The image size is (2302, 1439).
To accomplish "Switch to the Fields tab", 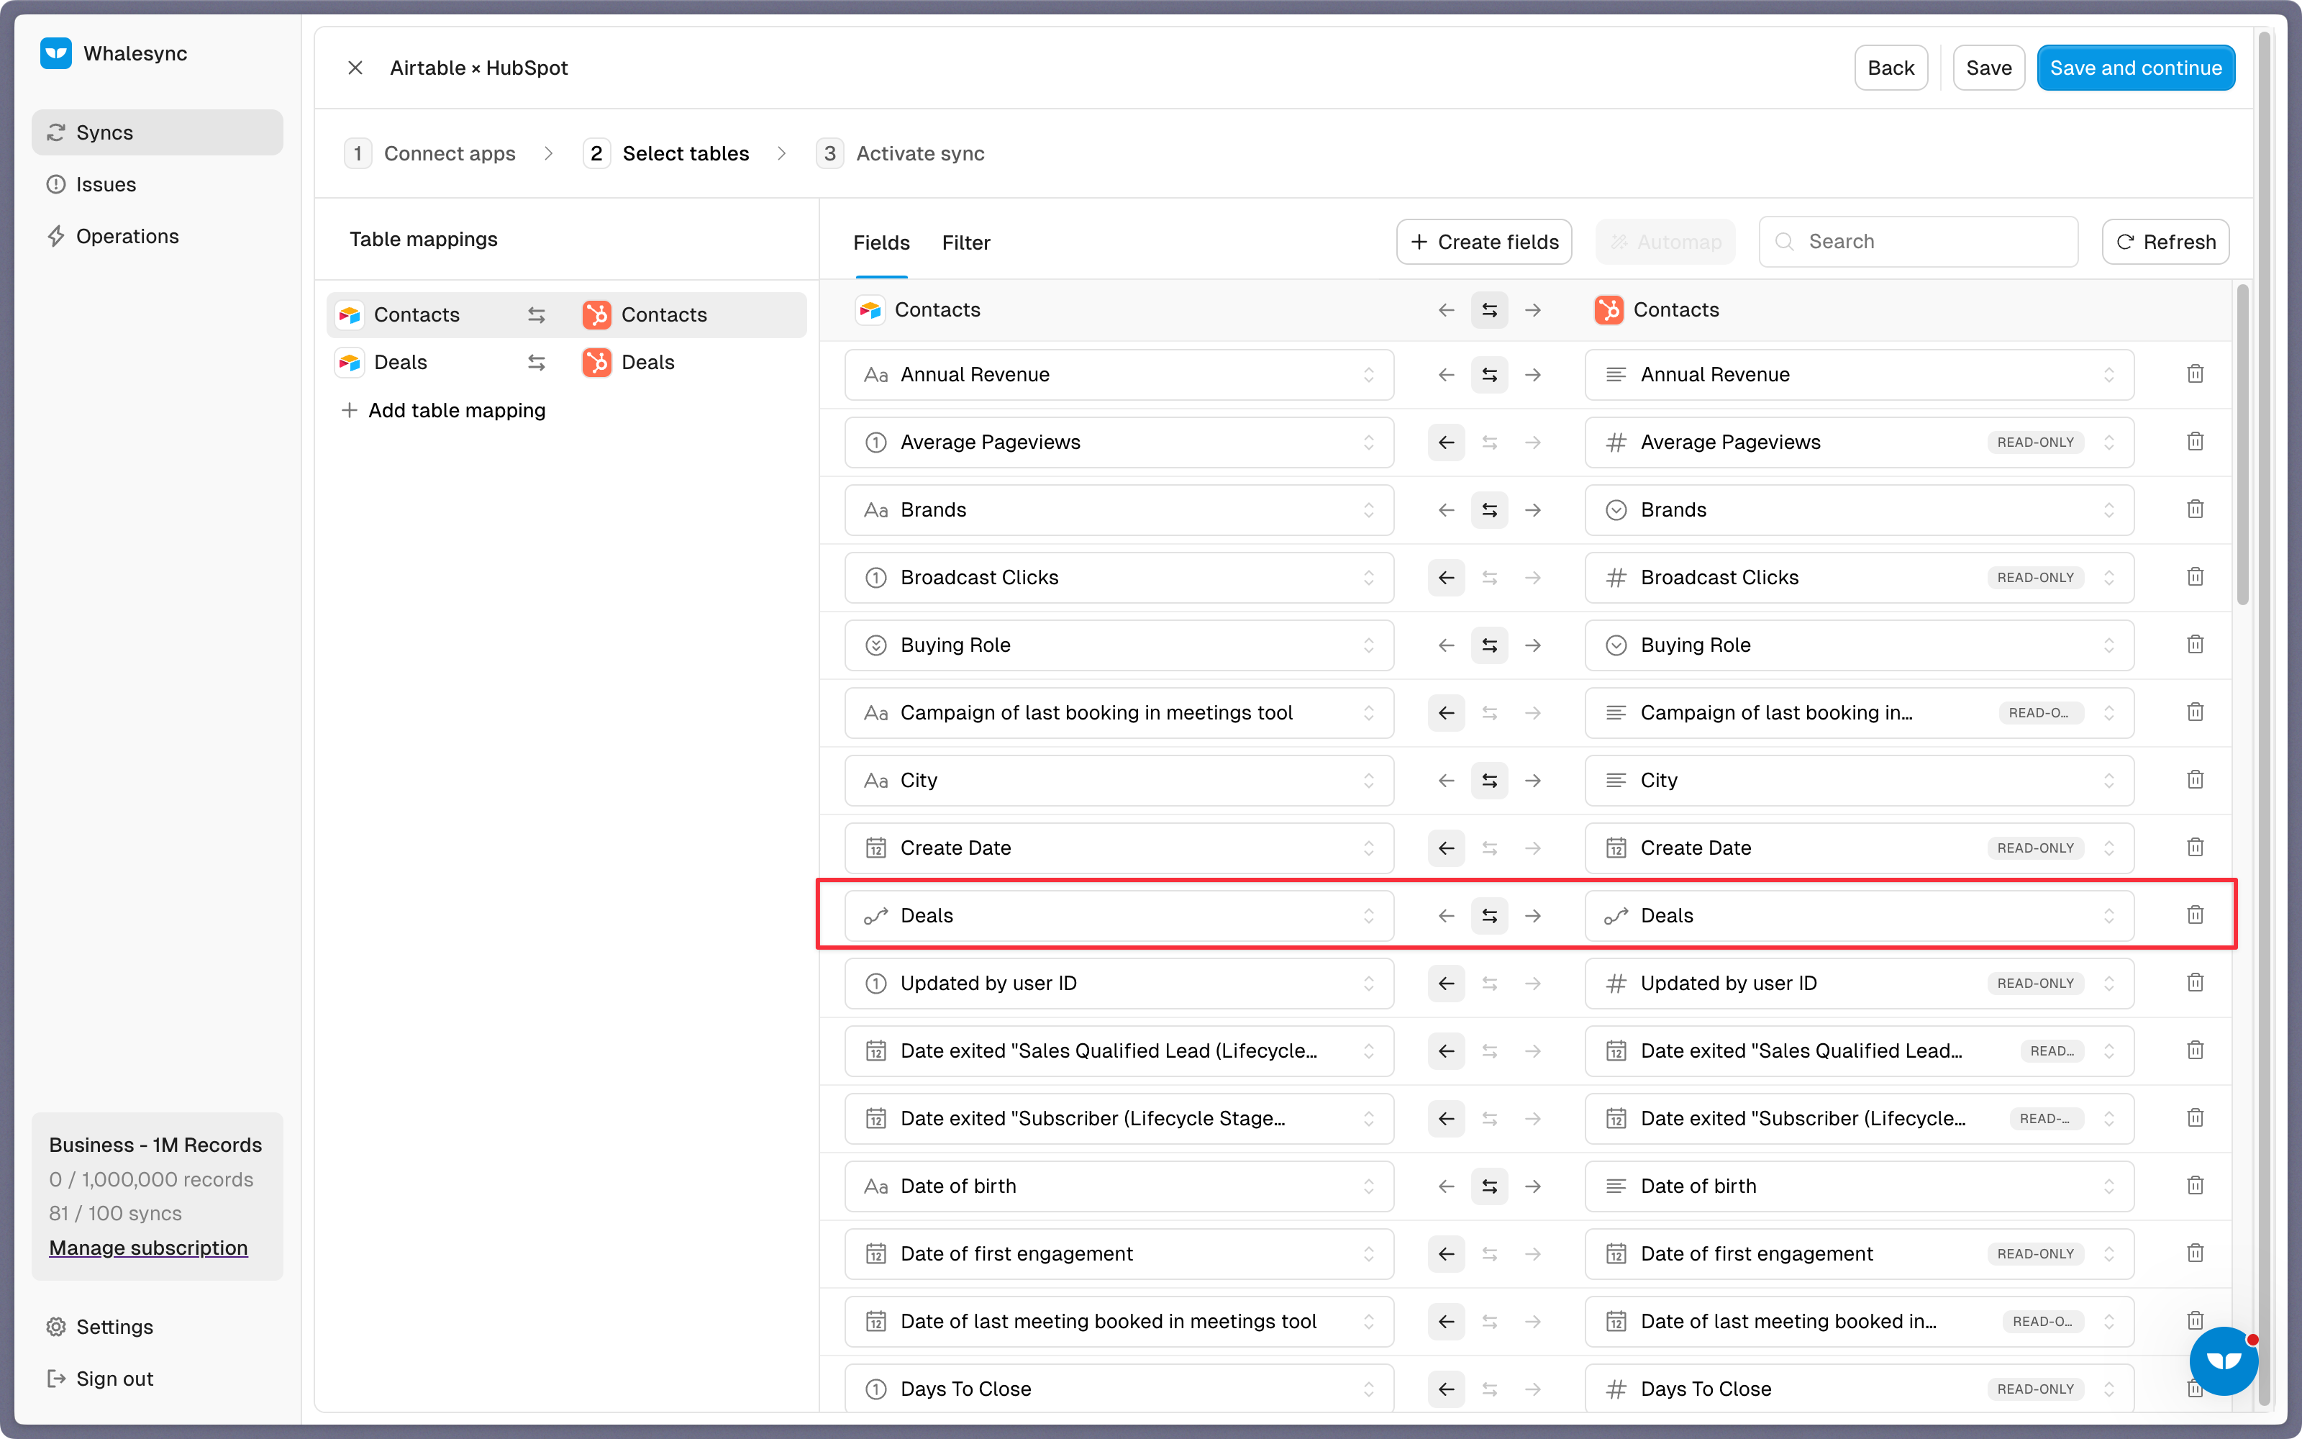I will pos(881,242).
